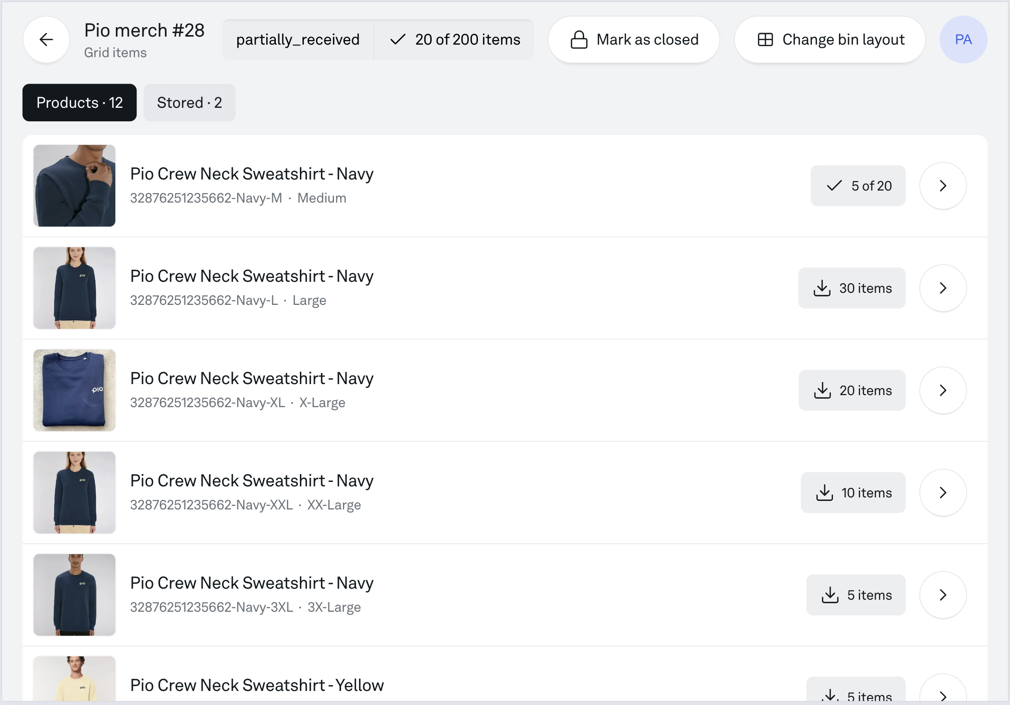Switch to the Stored · 2 tab

tap(189, 102)
